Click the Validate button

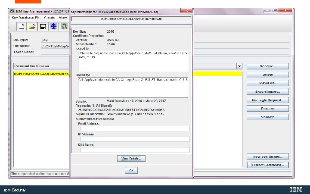click(x=268, y=117)
